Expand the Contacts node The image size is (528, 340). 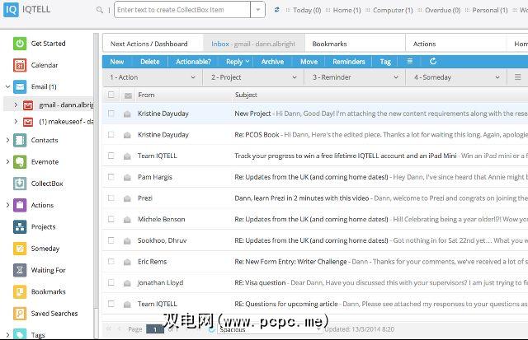(7, 140)
